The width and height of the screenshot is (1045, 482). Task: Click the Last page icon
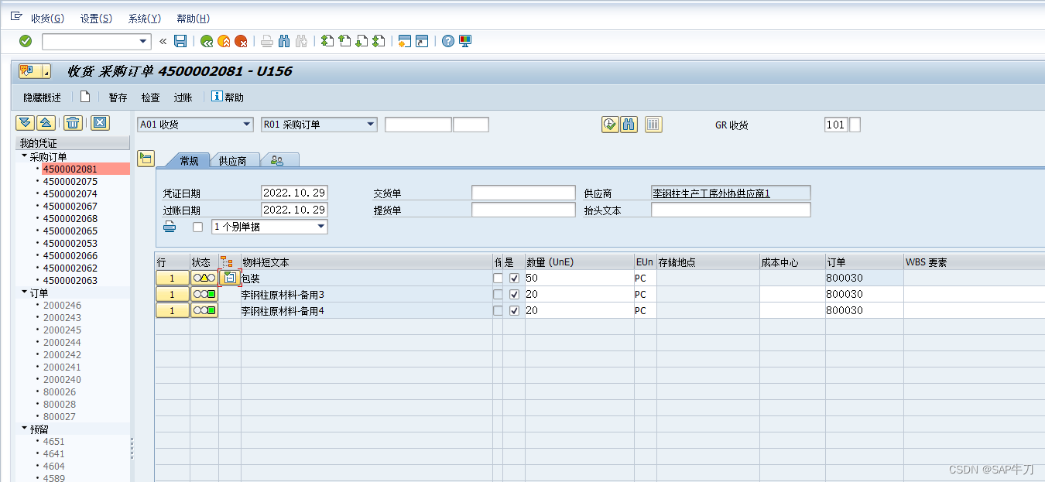[379, 41]
